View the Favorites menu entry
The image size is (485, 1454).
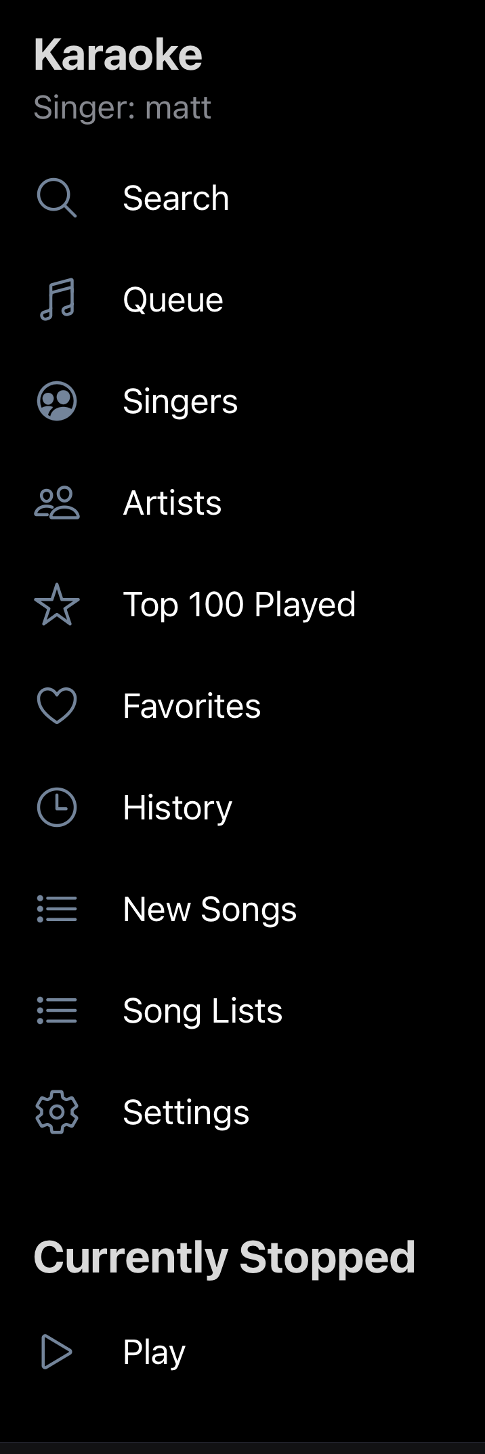192,706
